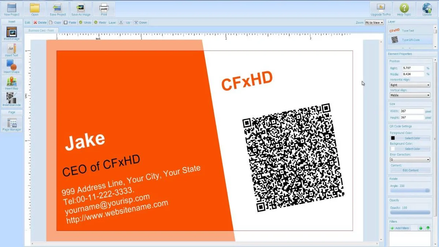This screenshot has height=247, width=439.
Task: Check for an Update
Action: tap(427, 9)
